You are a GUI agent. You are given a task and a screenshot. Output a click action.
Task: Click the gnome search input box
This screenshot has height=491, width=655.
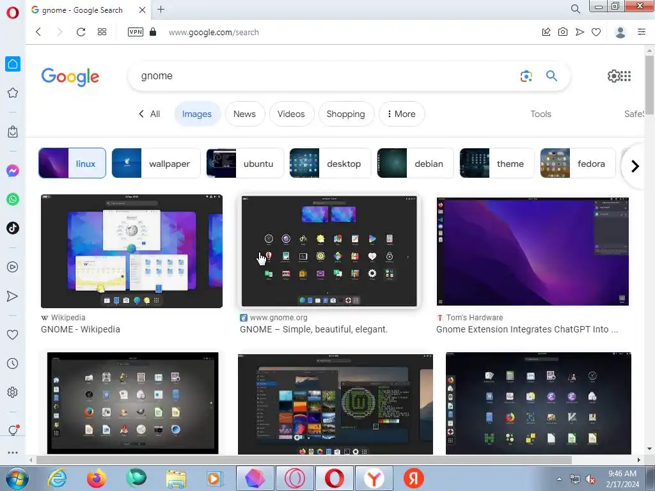(x=326, y=76)
